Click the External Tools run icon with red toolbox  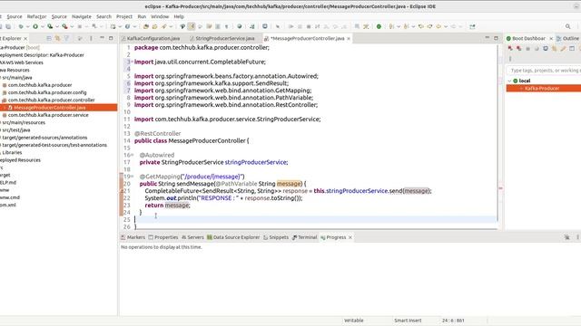pos(64,26)
